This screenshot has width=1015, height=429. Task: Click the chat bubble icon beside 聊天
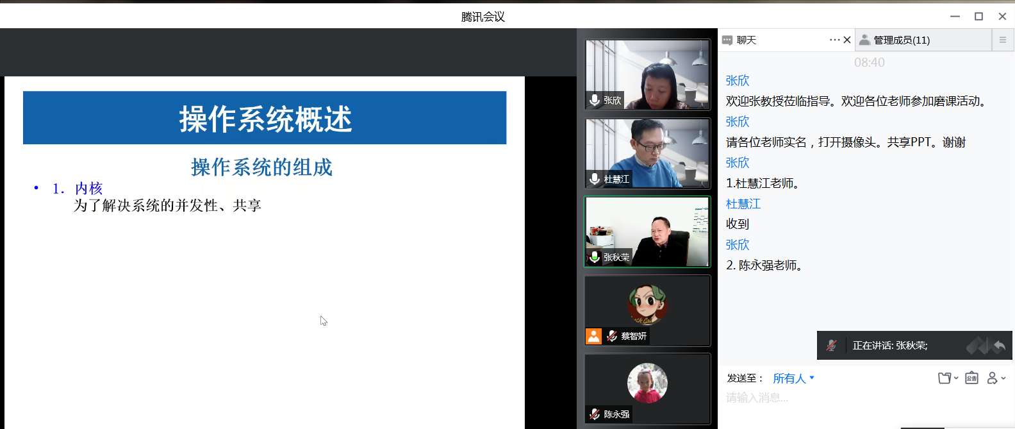tap(727, 40)
